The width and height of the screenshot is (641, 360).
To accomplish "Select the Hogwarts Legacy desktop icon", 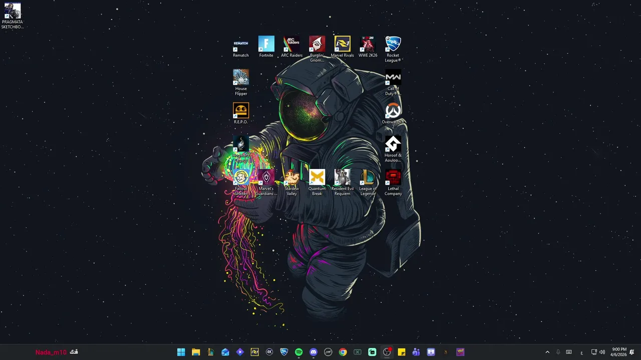I will click(x=241, y=149).
